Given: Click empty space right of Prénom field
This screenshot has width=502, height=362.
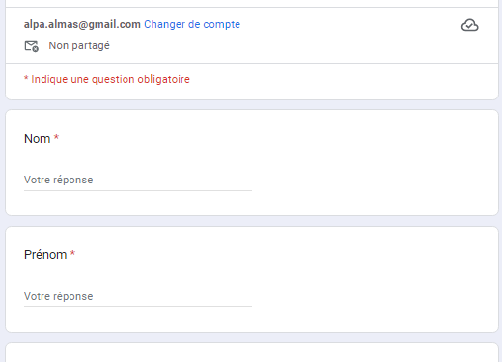Looking at the screenshot, I should tap(374, 296).
